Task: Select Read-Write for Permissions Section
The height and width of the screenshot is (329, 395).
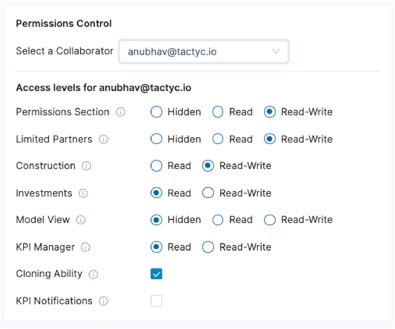Action: coord(270,112)
